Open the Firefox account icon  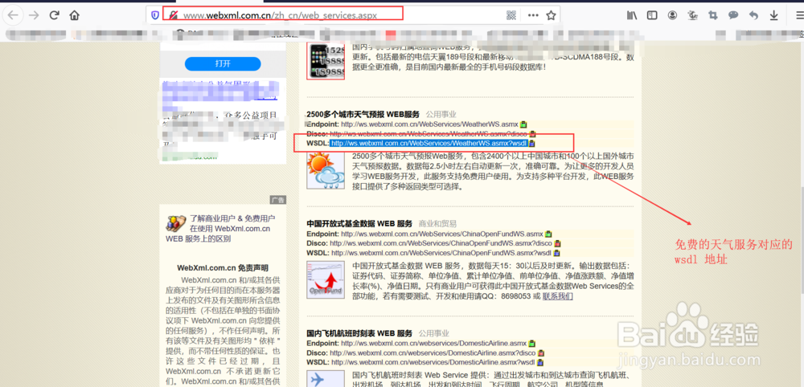coord(672,15)
